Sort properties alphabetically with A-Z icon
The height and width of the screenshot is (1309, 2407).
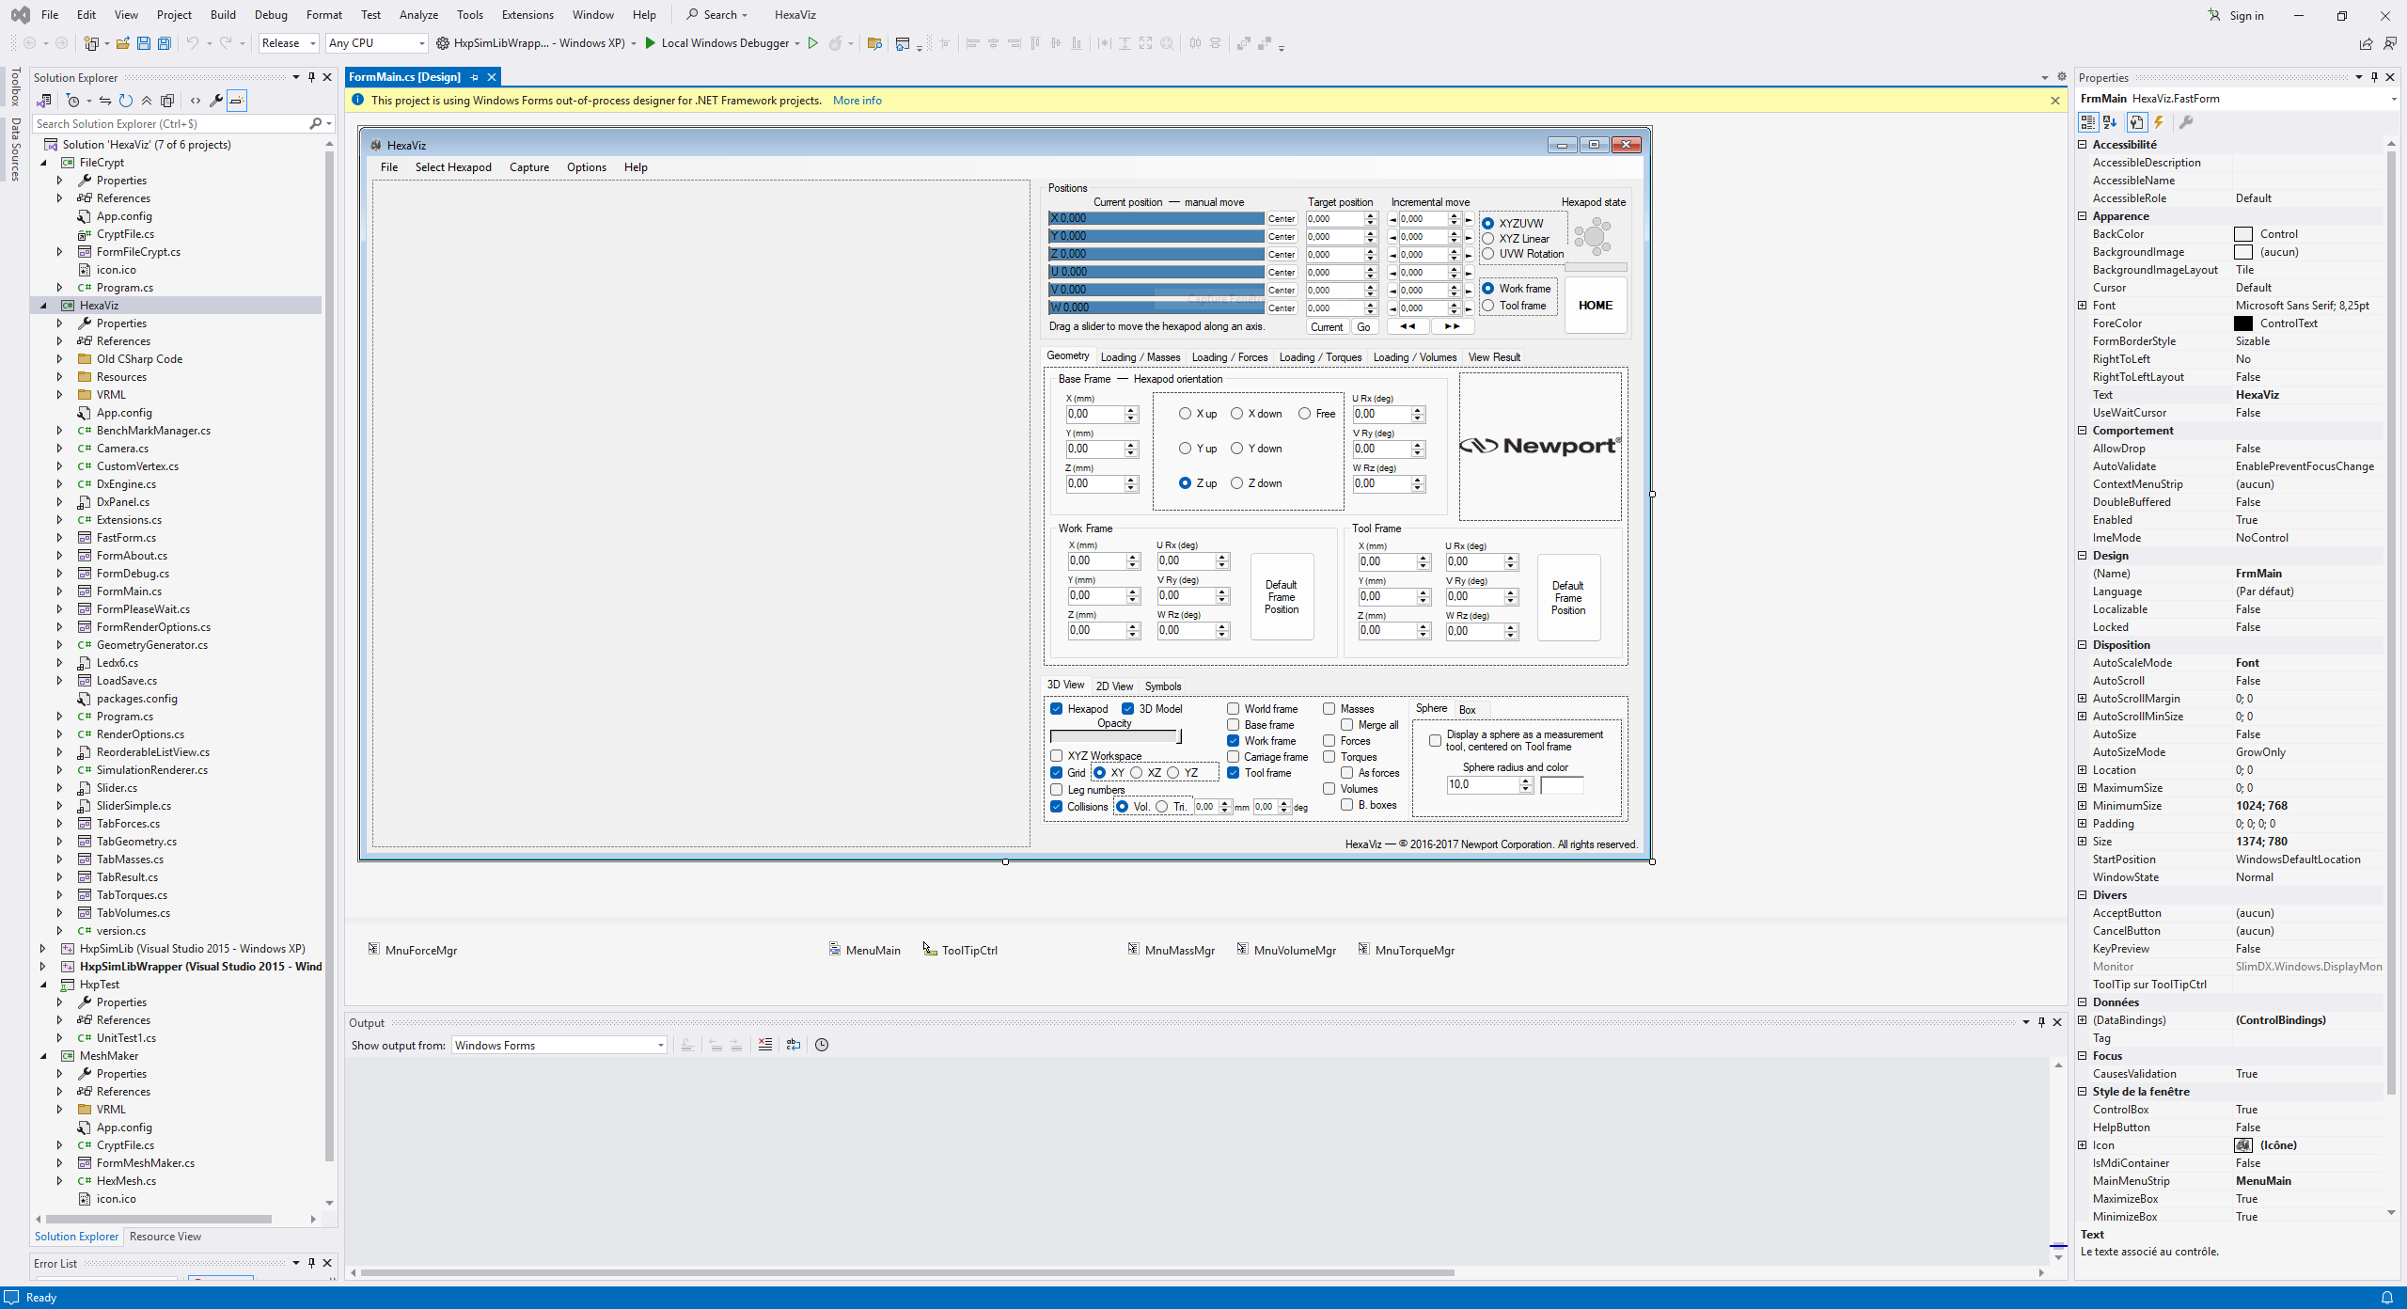(x=2110, y=122)
